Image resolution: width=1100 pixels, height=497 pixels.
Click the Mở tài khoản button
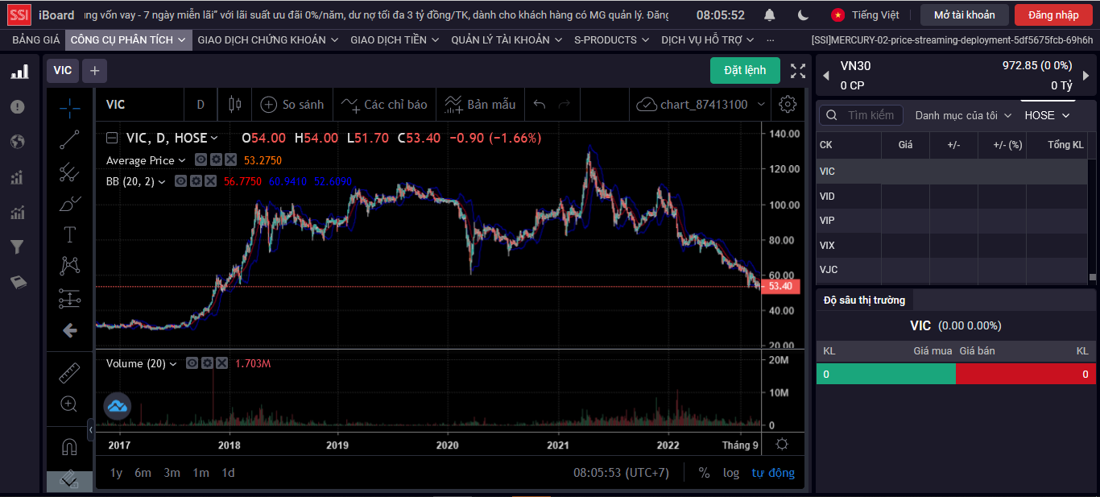[x=964, y=14]
